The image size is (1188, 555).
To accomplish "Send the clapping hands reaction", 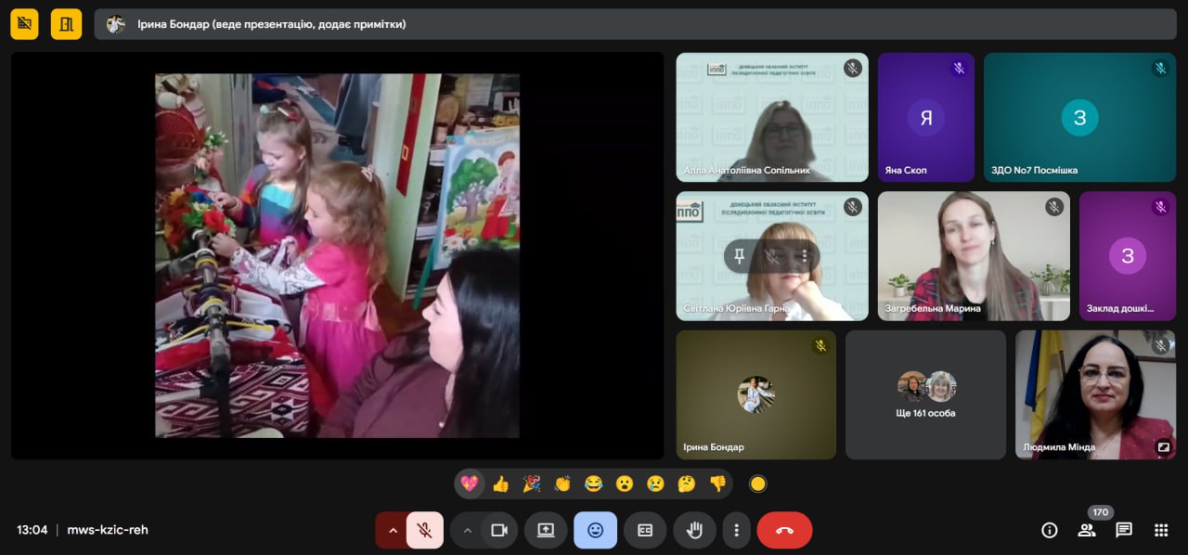I will [562, 484].
